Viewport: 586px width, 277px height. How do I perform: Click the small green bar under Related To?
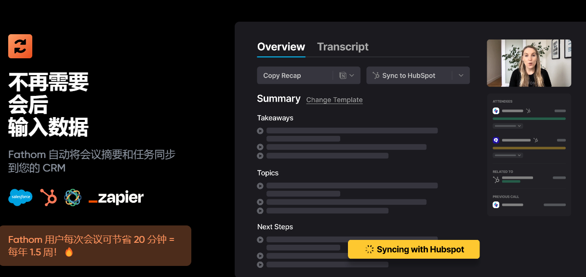[511, 182]
